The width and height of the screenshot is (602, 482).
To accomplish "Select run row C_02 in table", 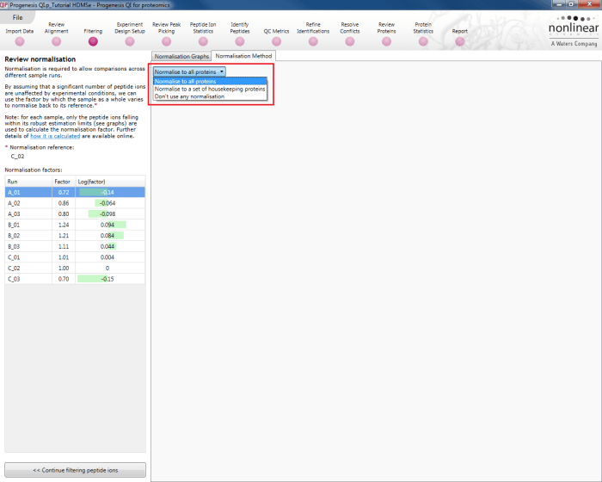I will coord(76,268).
